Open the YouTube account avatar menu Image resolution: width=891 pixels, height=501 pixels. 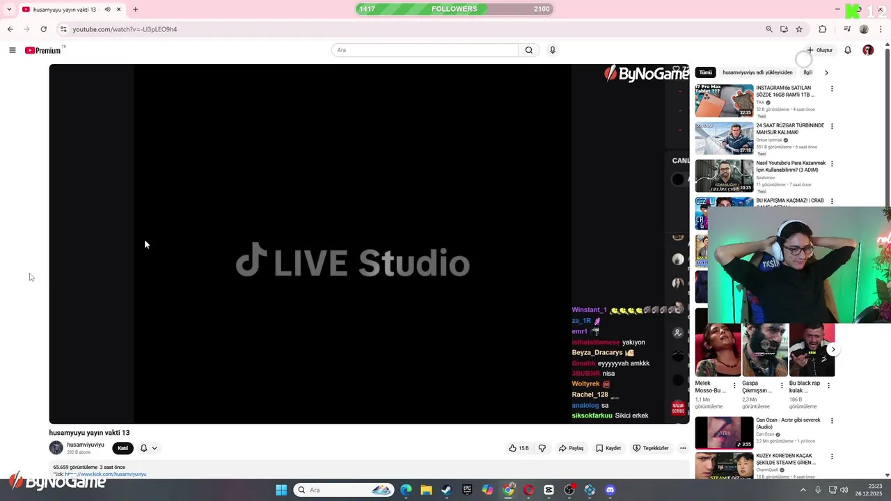click(868, 50)
